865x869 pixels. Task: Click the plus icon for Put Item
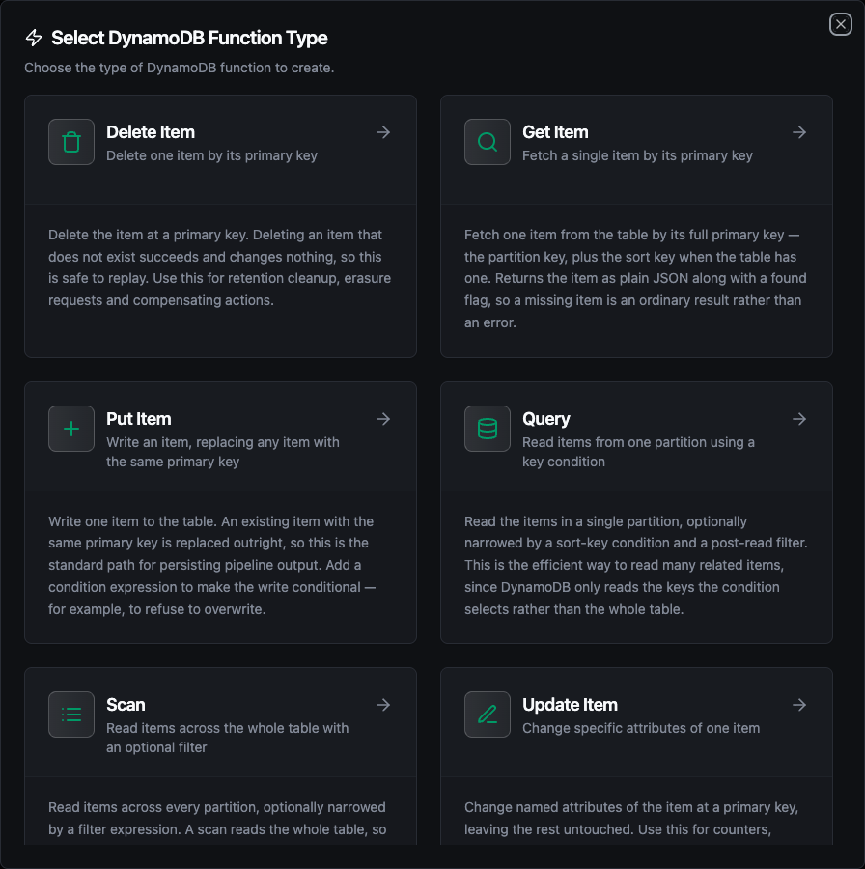(70, 429)
